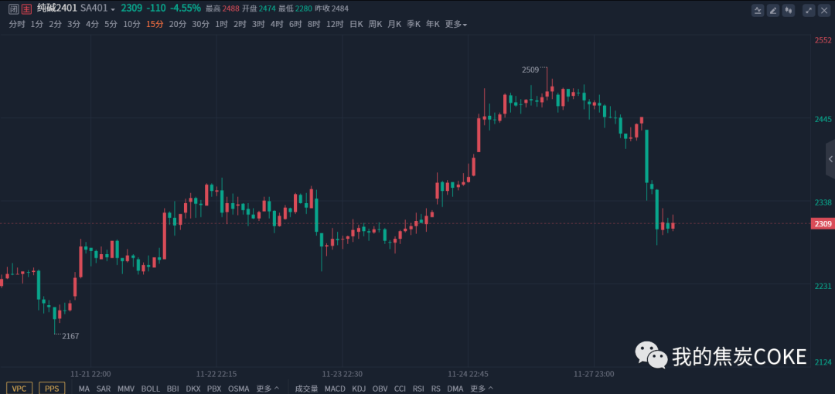
Task: Enable the BOLL overlay indicator
Action: click(x=151, y=389)
